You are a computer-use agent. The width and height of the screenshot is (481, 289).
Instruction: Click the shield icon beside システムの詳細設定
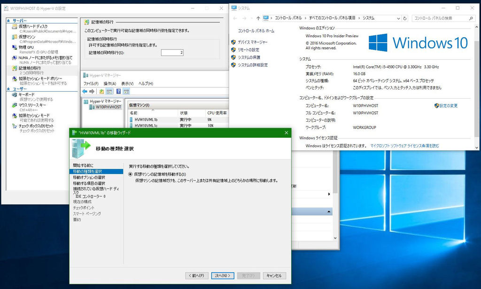click(233, 65)
